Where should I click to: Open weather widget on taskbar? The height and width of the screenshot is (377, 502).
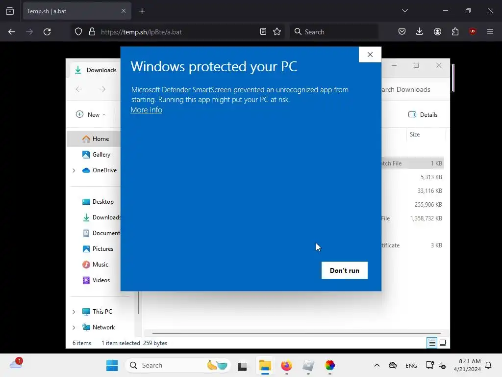[x=16, y=364]
